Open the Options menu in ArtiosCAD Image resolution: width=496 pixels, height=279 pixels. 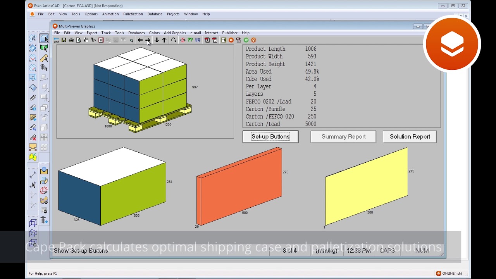91,14
